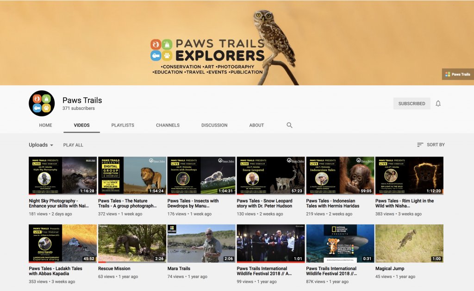Switch to the Home tab

tap(46, 125)
